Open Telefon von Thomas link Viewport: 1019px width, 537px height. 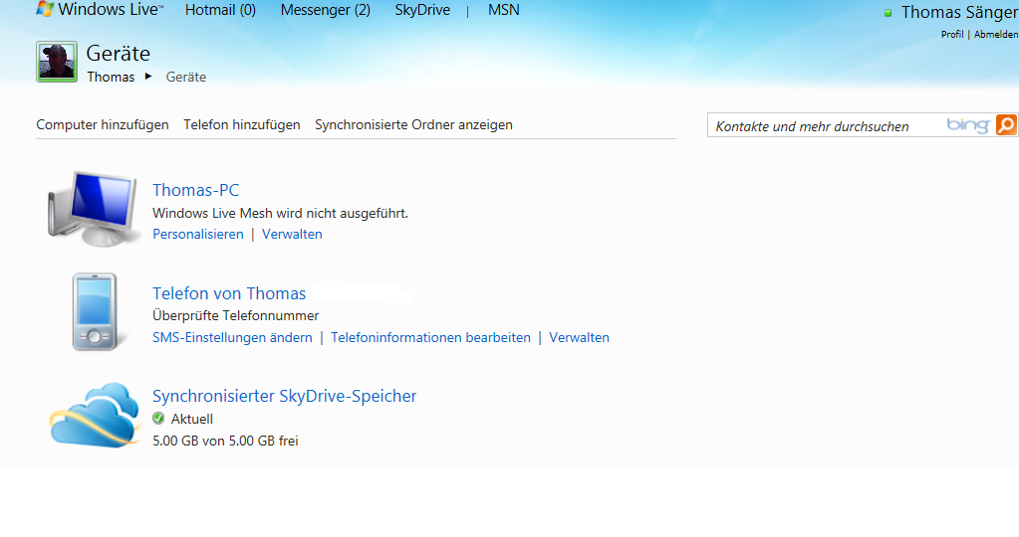229,293
